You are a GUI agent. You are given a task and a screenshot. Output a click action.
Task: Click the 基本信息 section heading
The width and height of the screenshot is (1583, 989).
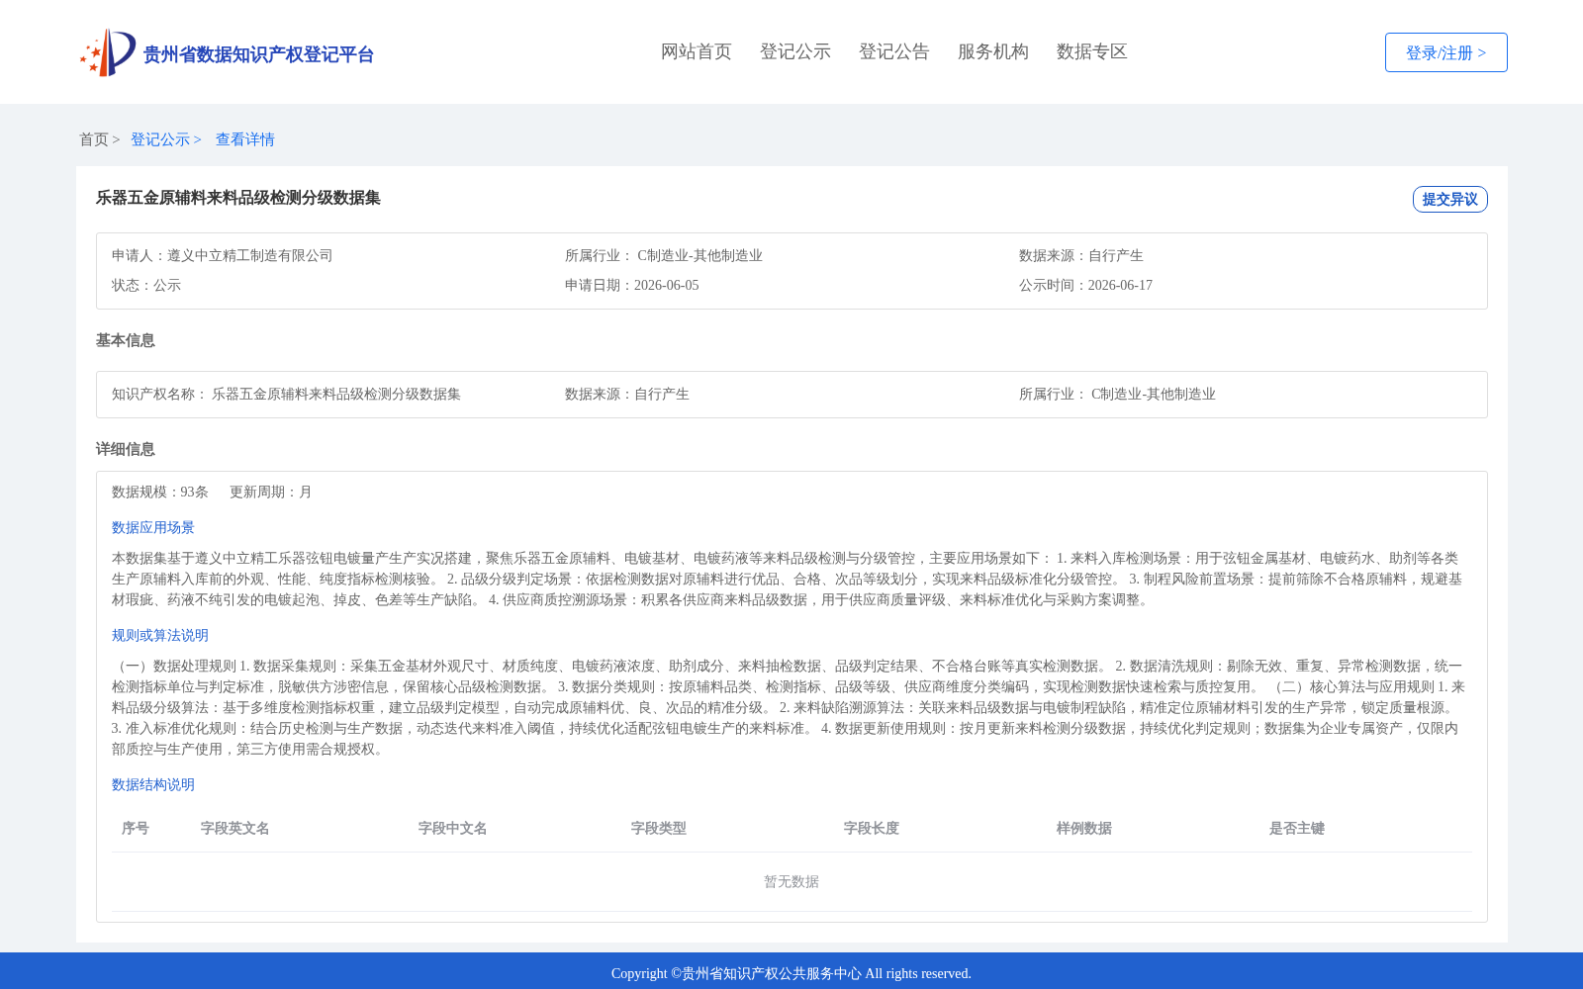pyautogui.click(x=126, y=340)
